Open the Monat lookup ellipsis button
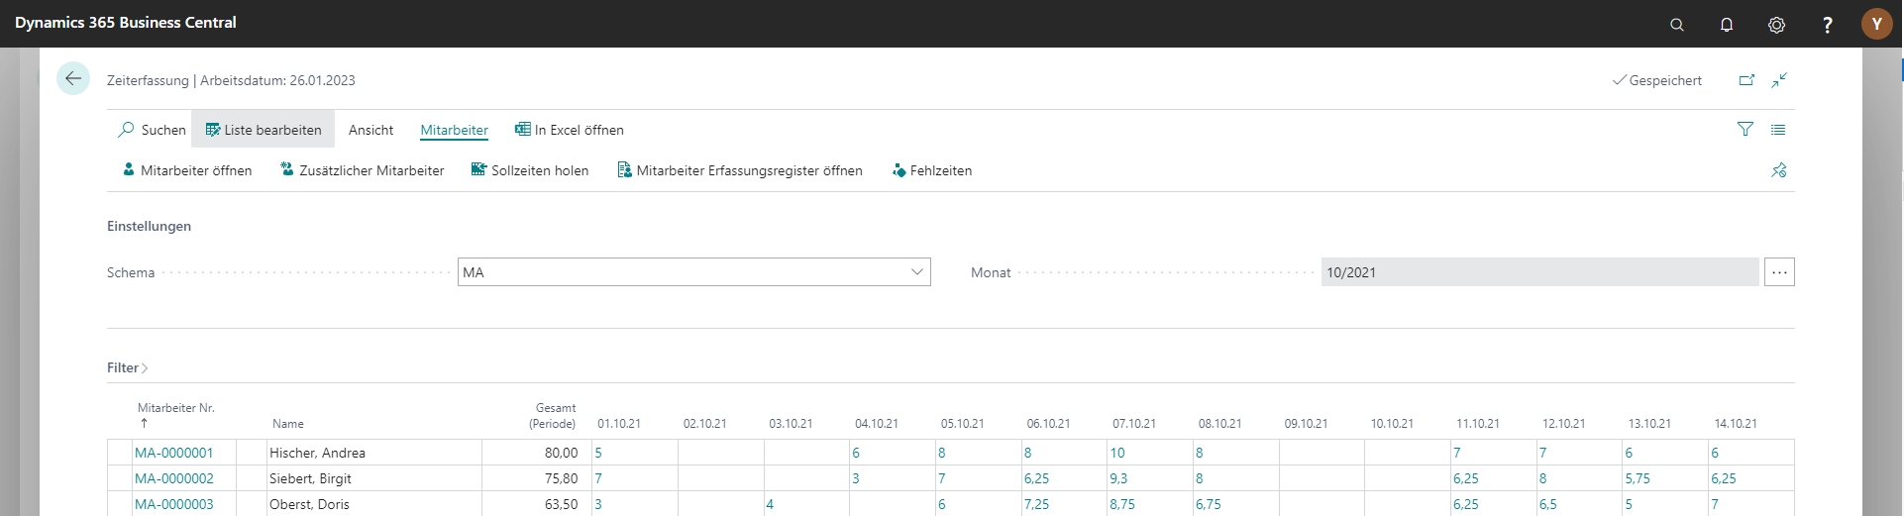Image resolution: width=1904 pixels, height=516 pixels. click(x=1779, y=272)
